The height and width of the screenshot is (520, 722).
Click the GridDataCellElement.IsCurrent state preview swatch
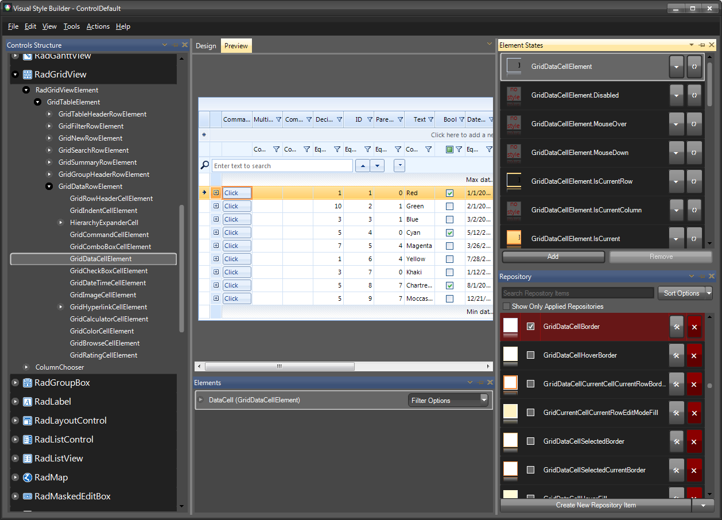(514, 238)
